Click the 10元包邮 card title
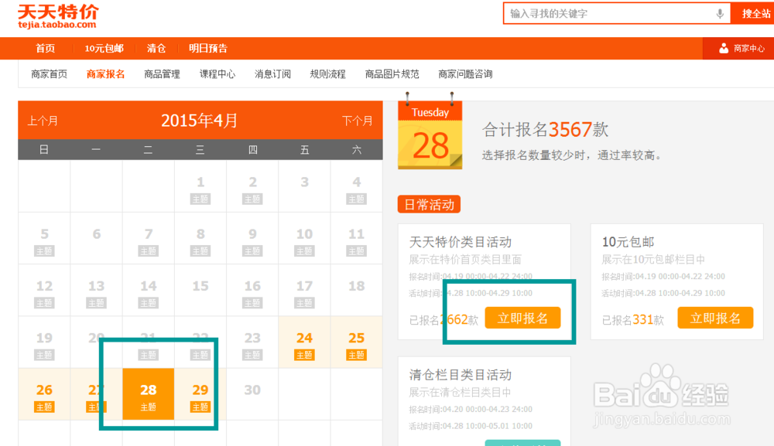The image size is (774, 446). pyautogui.click(x=628, y=241)
